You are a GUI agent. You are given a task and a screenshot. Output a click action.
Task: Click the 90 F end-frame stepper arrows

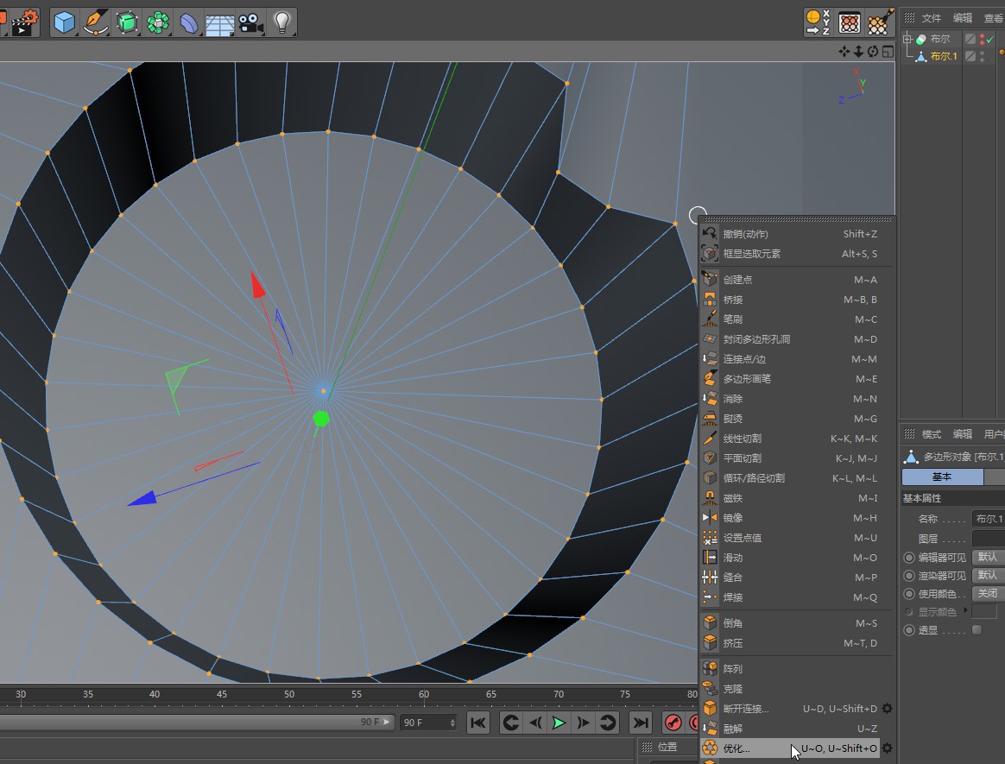point(452,723)
